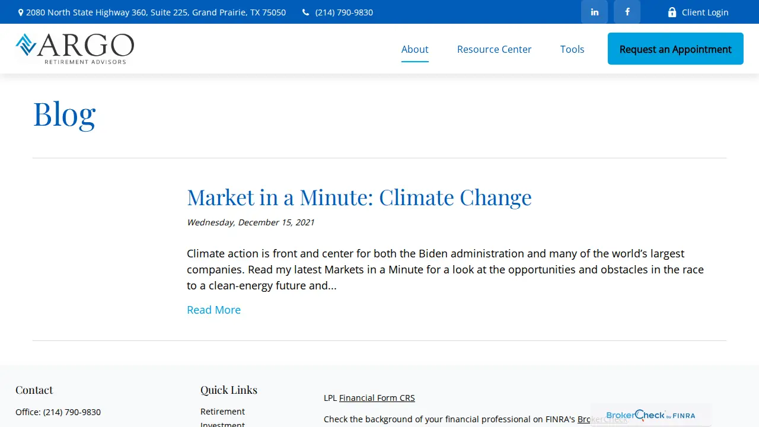Call the phone number in the top bar
The image size is (759, 427).
point(344,12)
